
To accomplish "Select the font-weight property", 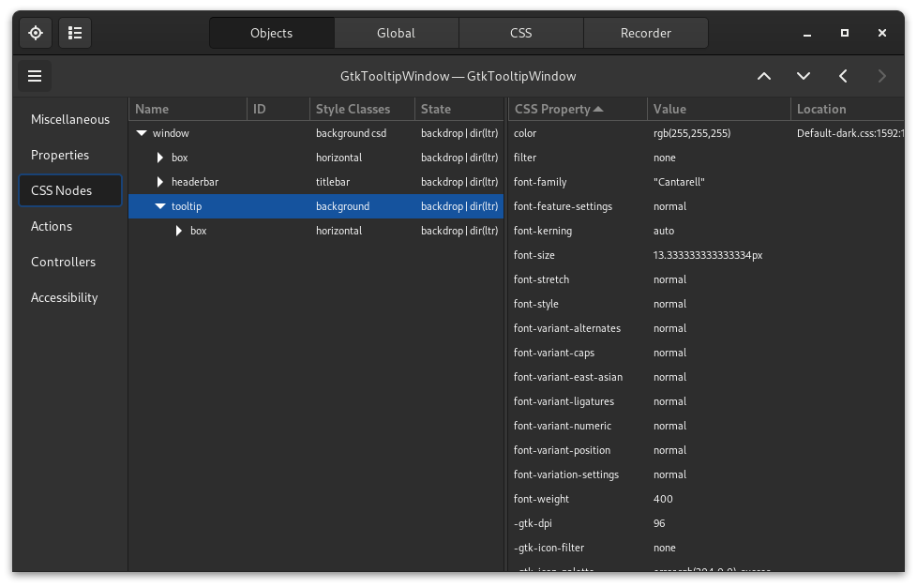I will point(706,499).
